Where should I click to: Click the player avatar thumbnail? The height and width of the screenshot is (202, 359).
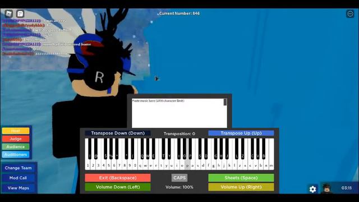326,189
